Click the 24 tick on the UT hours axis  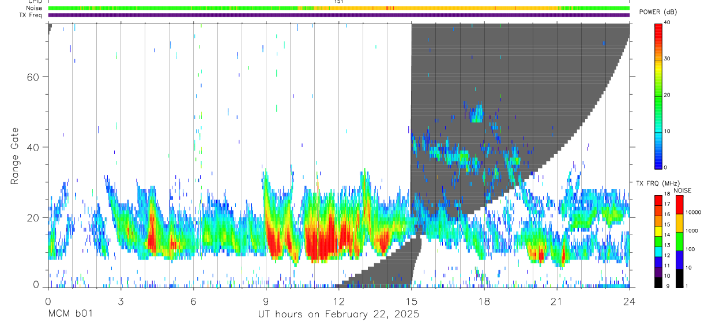(x=630, y=301)
